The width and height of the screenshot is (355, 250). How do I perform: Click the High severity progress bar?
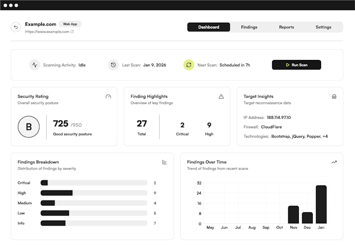93,193
